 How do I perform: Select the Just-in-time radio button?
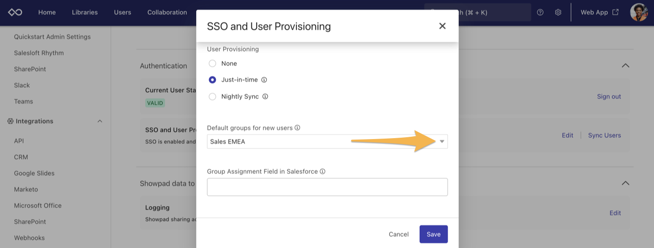[212, 80]
